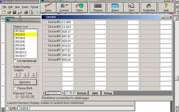179x112 pixels.
Task: Click Add in CR23X3 numeric window
Action: coord(95,93)
